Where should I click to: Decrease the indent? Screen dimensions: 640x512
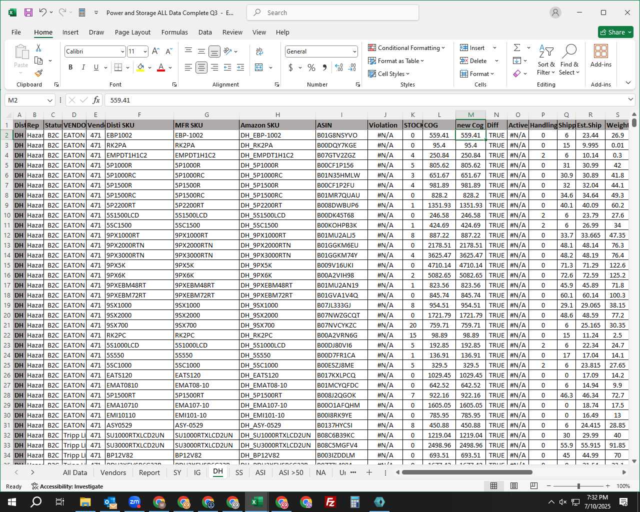point(227,67)
